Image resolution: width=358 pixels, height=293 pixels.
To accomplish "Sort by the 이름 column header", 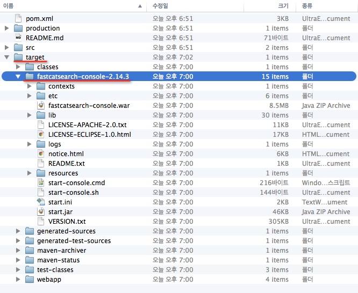I will tap(73, 6).
